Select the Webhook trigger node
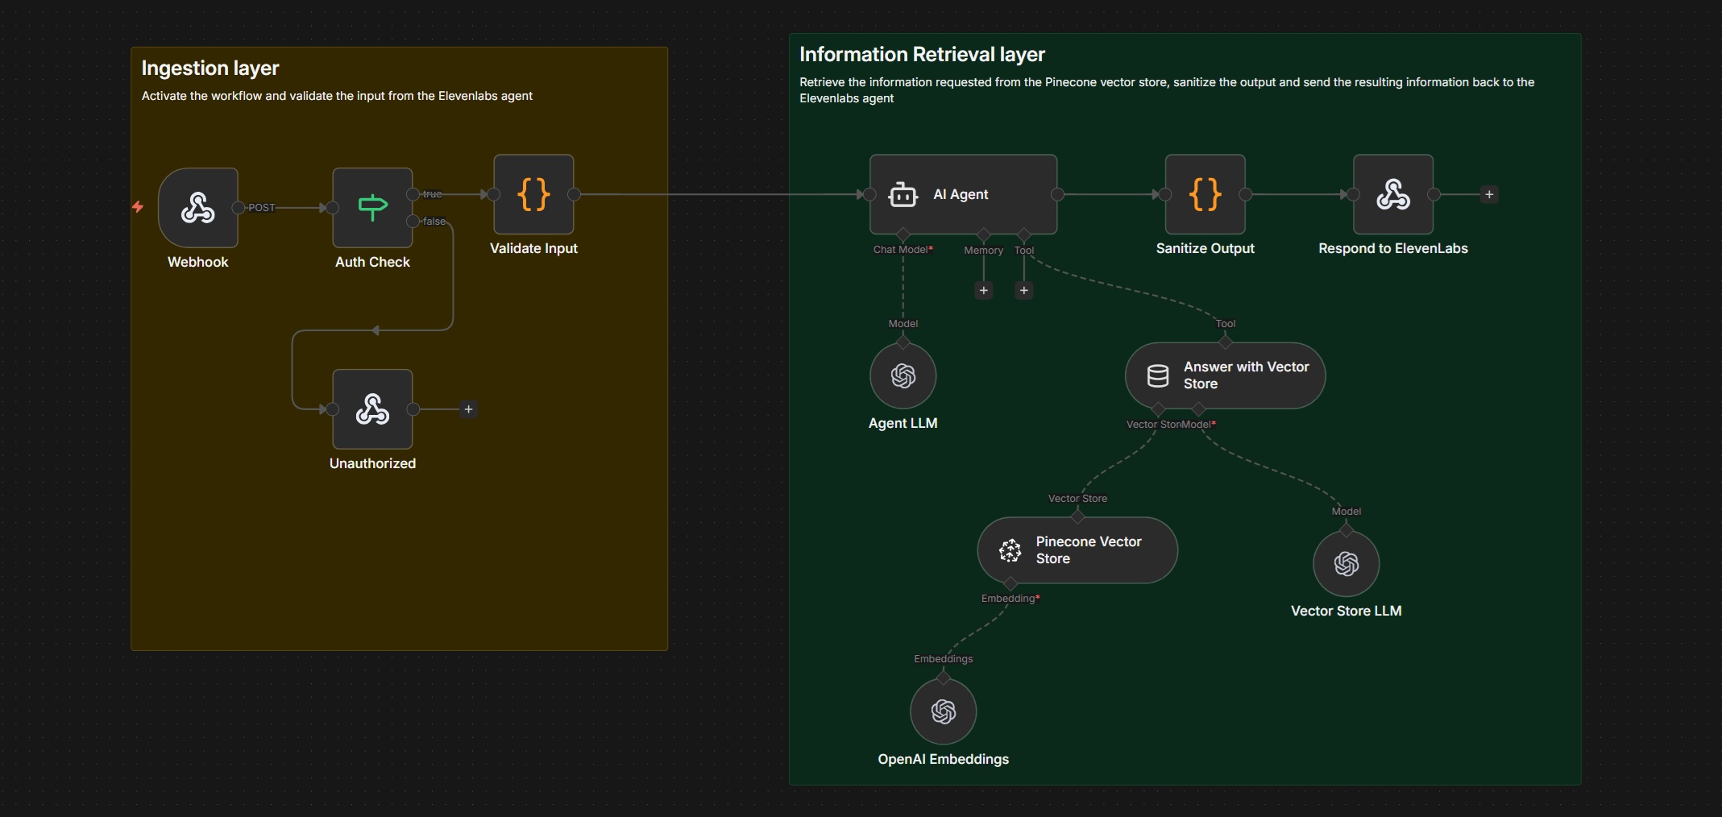Viewport: 1722px width, 817px height. pos(198,208)
